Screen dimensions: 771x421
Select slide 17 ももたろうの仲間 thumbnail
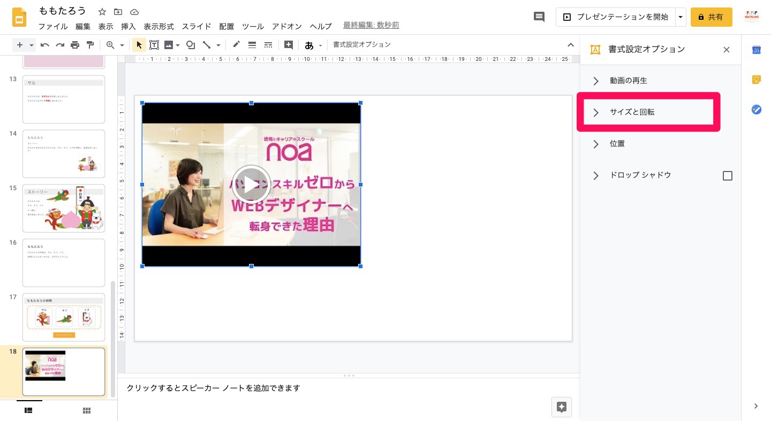[64, 317]
